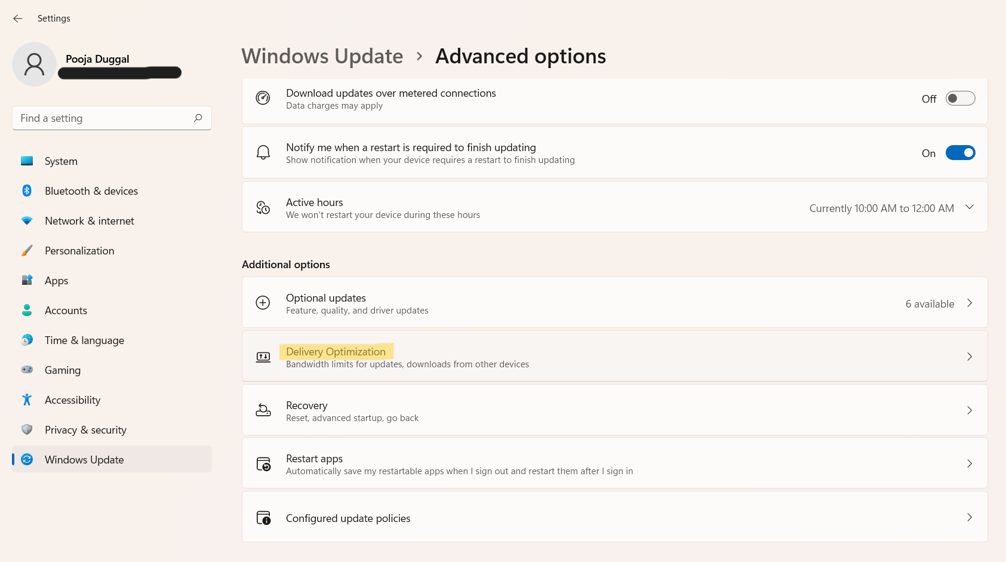Open Recovery options chevron arrow
This screenshot has height=562, width=1006.
970,410
